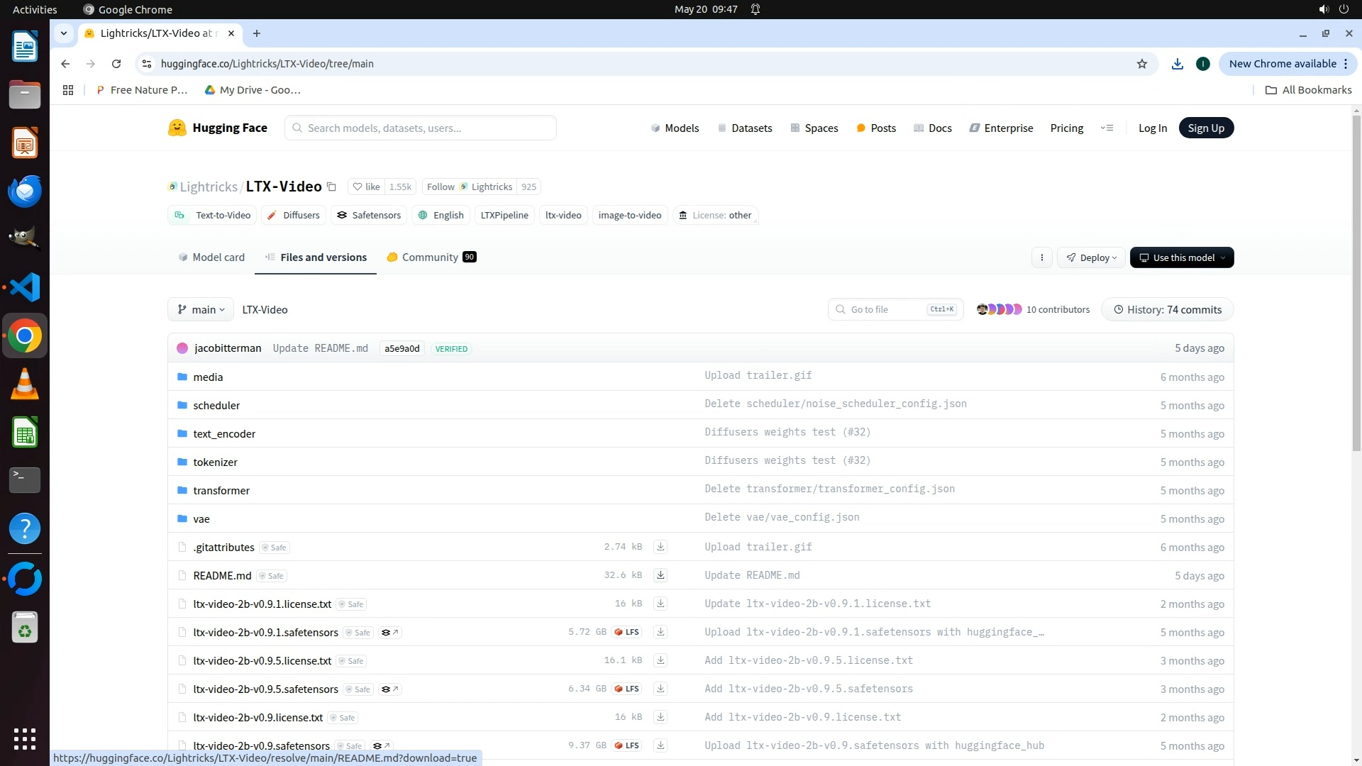Screen dimensions: 1362x766
Task: Download ltx-video-2b-v0.9.5.safetensors file icon
Action: click(660, 689)
